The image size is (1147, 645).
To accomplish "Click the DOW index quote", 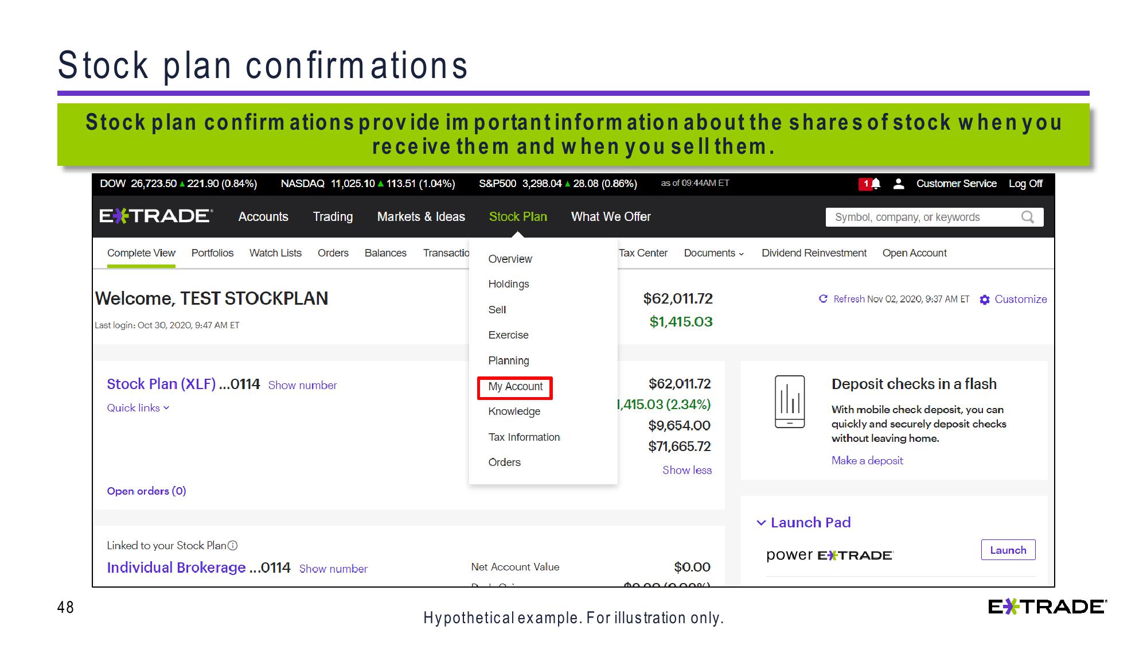I will [178, 184].
